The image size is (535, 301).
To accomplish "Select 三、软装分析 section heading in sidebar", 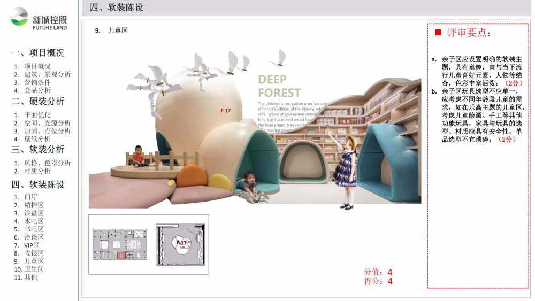I will point(38,149).
